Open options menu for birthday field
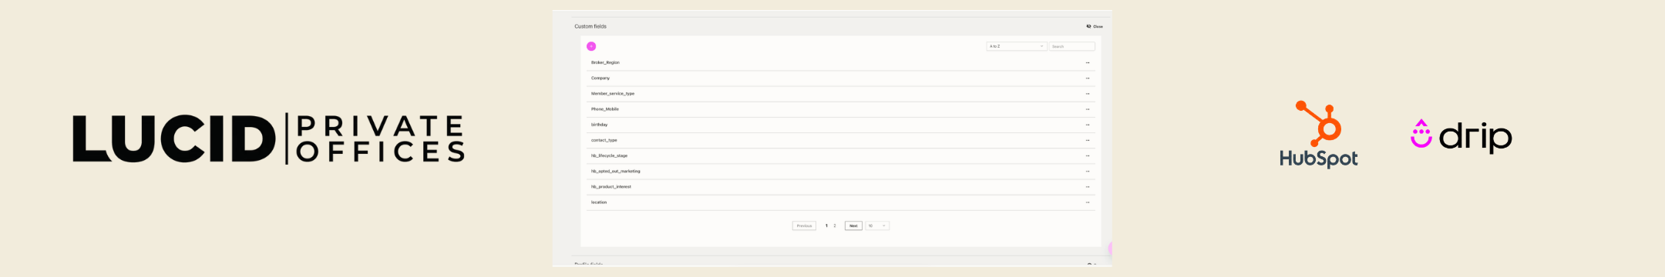1665x277 pixels. coord(1088,125)
